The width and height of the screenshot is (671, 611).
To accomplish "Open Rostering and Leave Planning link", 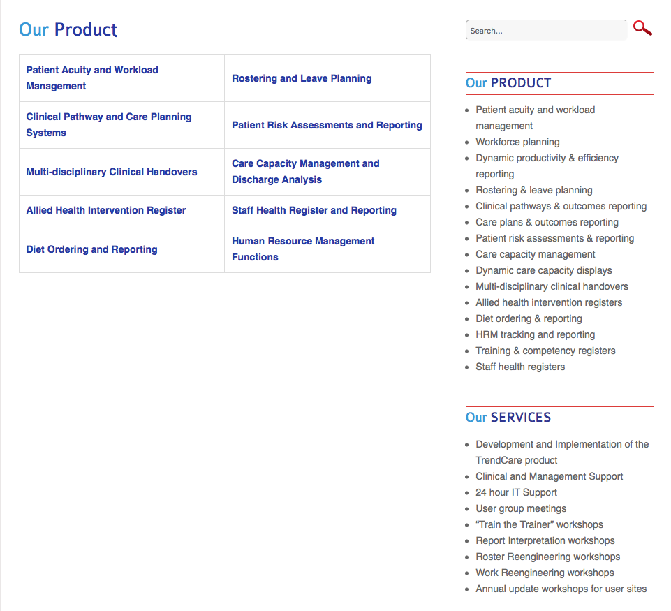I will (302, 78).
